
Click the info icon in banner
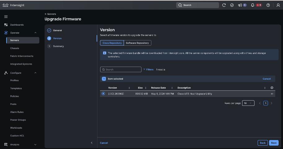pyautogui.click(x=105, y=53)
